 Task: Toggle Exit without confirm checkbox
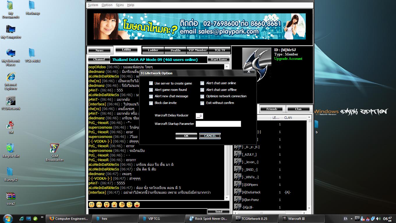click(202, 103)
